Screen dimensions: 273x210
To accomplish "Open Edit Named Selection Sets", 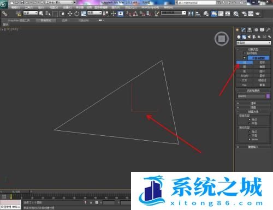I will pos(157,14).
